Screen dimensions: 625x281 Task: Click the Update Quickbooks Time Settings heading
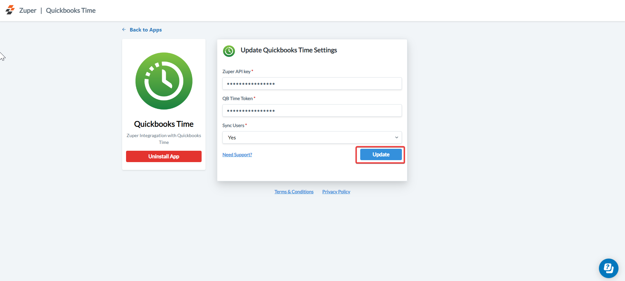(289, 50)
